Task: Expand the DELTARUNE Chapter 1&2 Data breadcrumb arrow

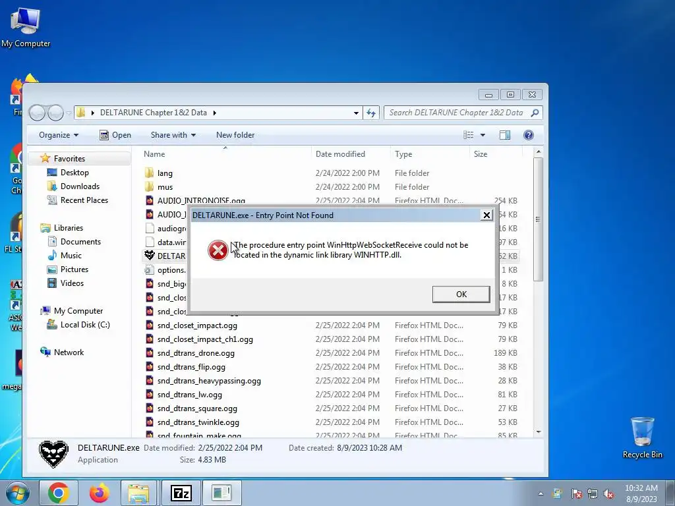Action: coord(214,113)
